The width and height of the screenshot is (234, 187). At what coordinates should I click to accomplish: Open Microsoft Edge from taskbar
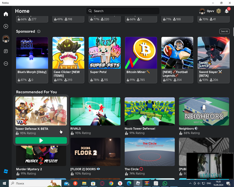pos(129,183)
